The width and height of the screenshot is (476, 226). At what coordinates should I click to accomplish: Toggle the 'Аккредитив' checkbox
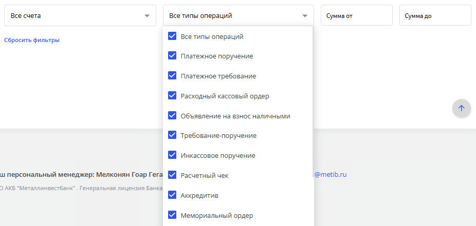click(172, 195)
